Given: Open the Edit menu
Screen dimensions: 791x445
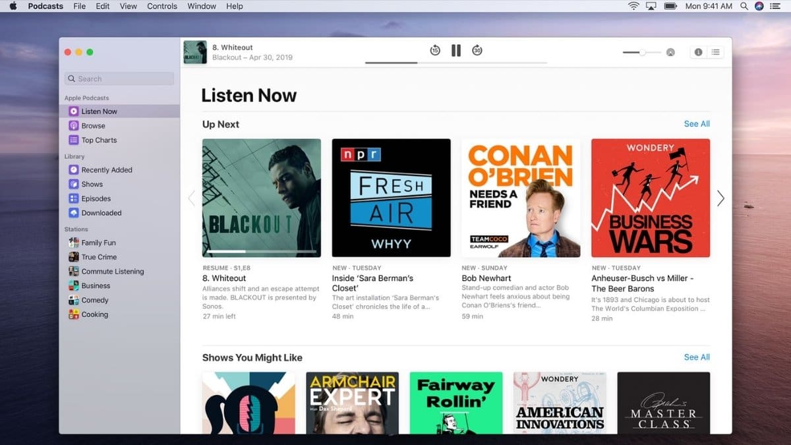Looking at the screenshot, I should tap(102, 6).
